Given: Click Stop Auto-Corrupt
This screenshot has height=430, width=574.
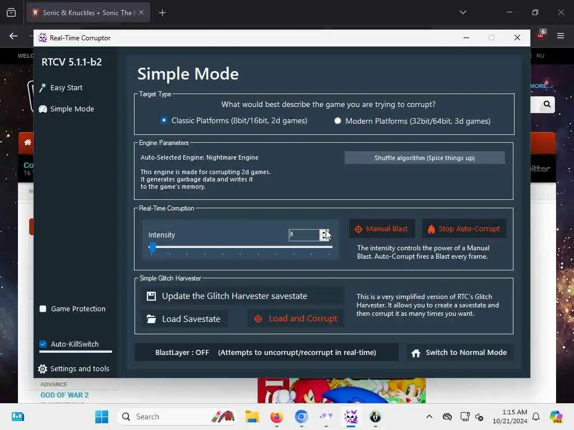Looking at the screenshot, I should point(464,229).
